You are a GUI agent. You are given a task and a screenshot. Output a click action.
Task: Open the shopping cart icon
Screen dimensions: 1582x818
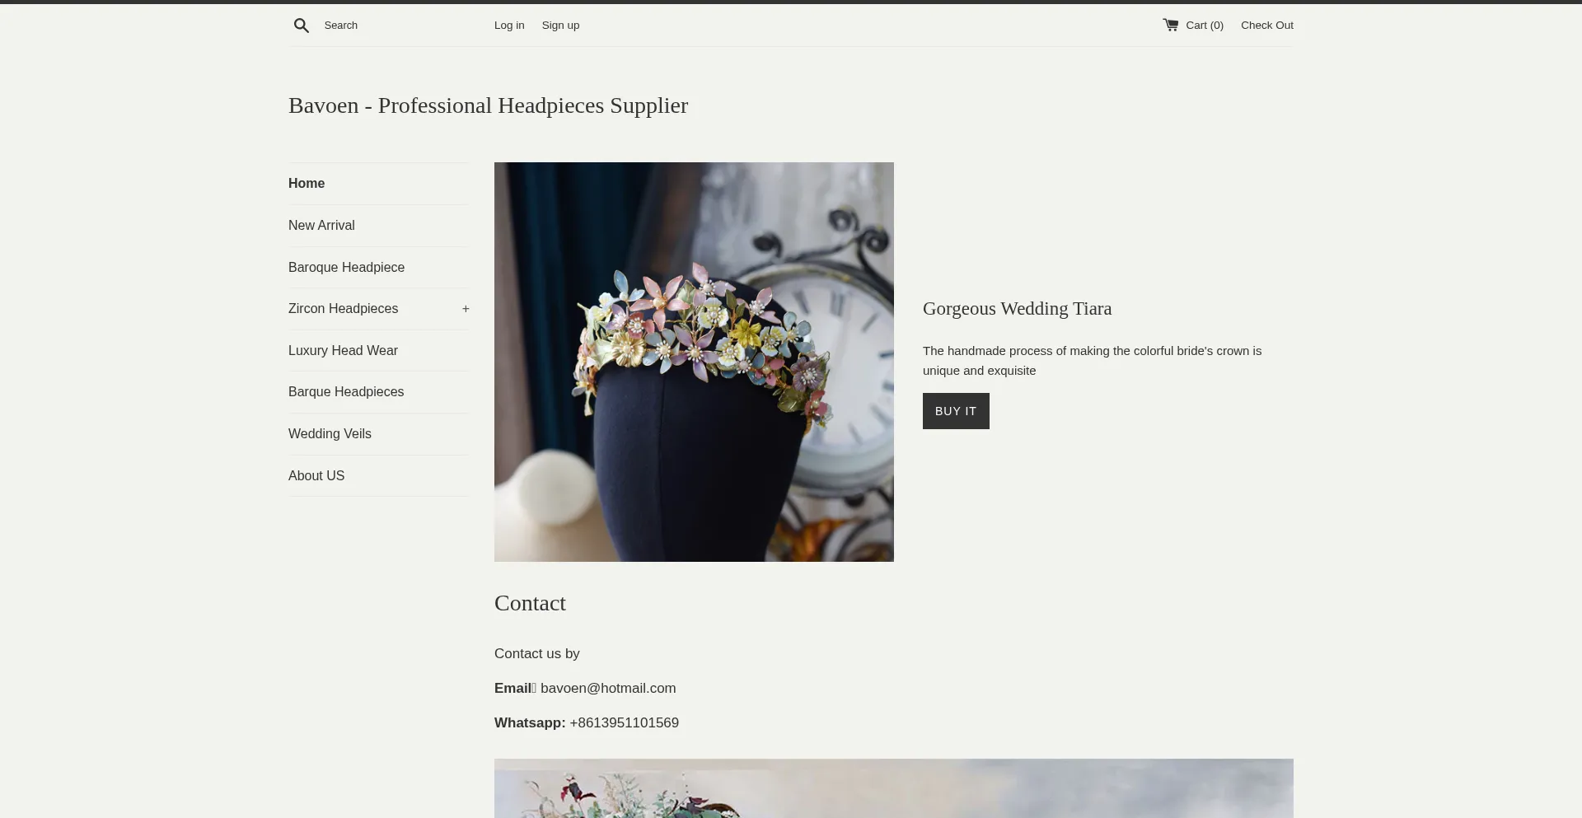tap(1172, 25)
